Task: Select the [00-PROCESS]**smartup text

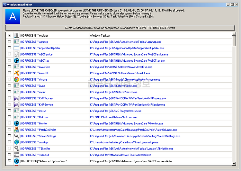Action: [x=34, y=142]
